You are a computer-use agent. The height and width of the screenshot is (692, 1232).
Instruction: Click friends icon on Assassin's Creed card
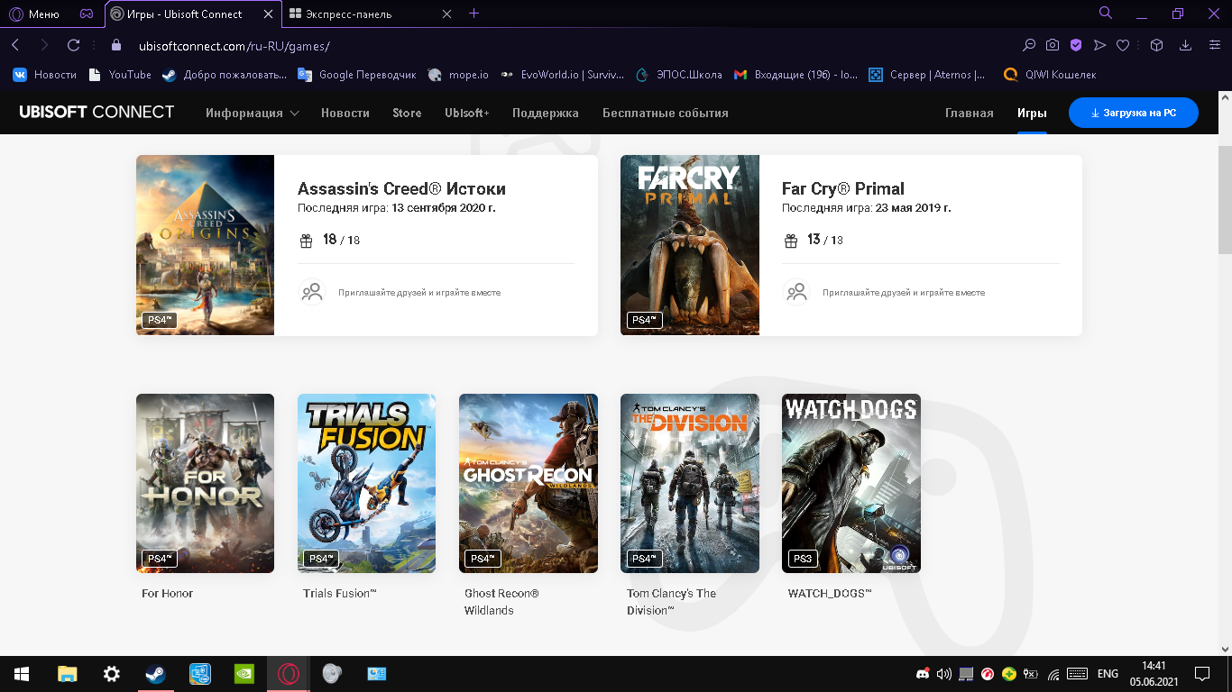(312, 292)
